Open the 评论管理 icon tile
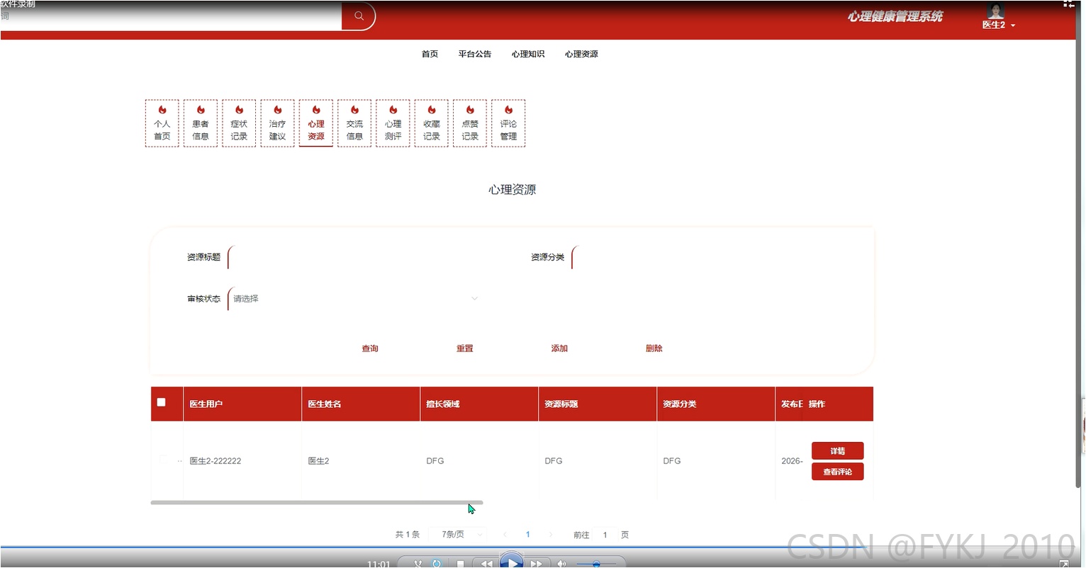 (508, 123)
